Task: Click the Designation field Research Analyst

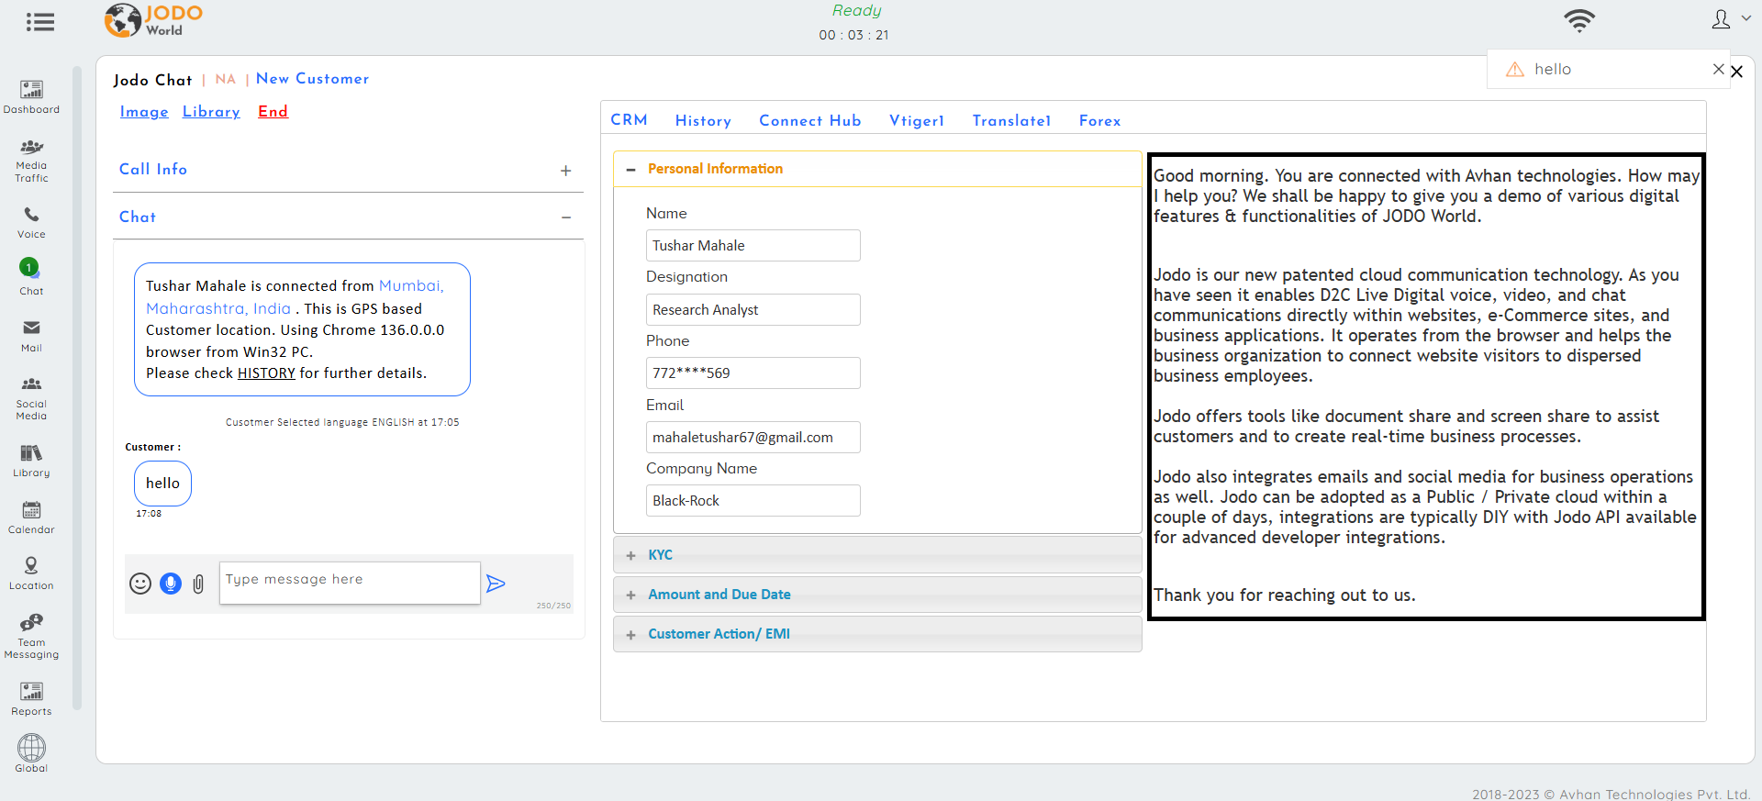Action: (753, 310)
